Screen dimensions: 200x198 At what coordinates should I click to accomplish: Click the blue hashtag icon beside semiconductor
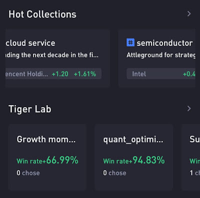coord(130,42)
